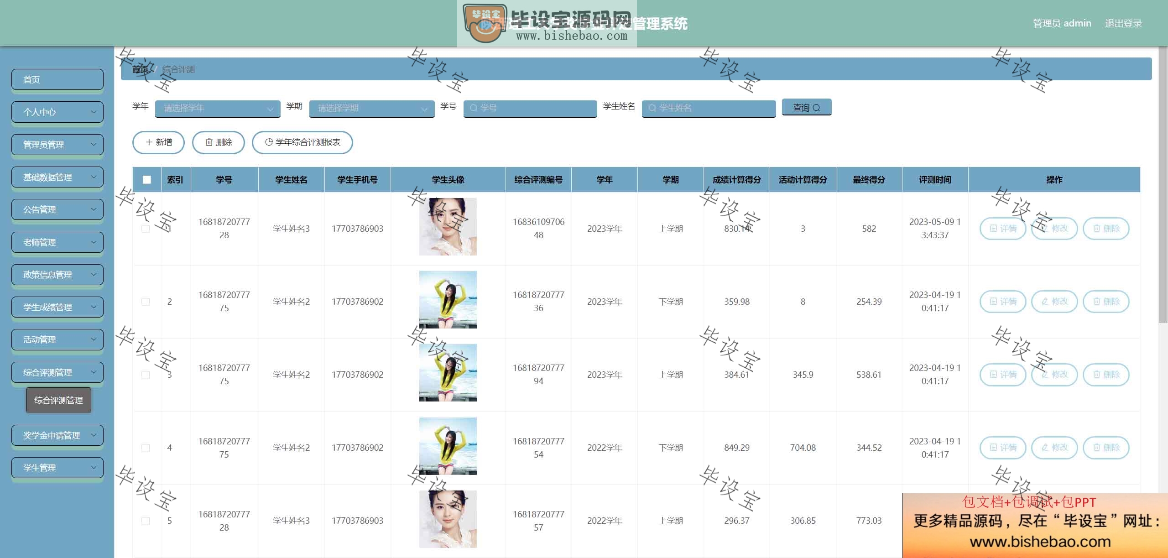Check the checkbox for index 2 row
This screenshot has height=558, width=1168.
(x=146, y=302)
